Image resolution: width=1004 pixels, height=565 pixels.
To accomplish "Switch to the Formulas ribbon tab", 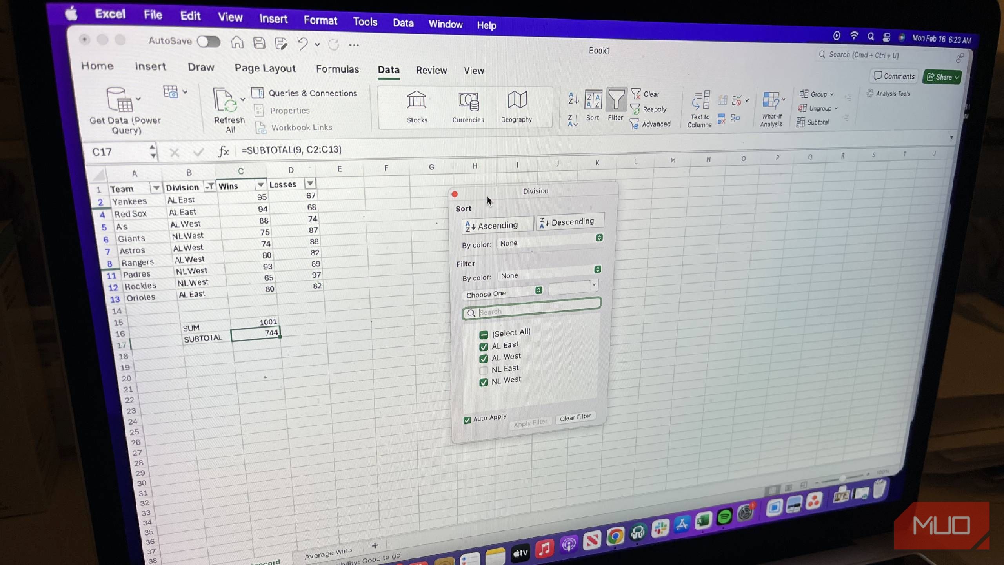I will [337, 69].
